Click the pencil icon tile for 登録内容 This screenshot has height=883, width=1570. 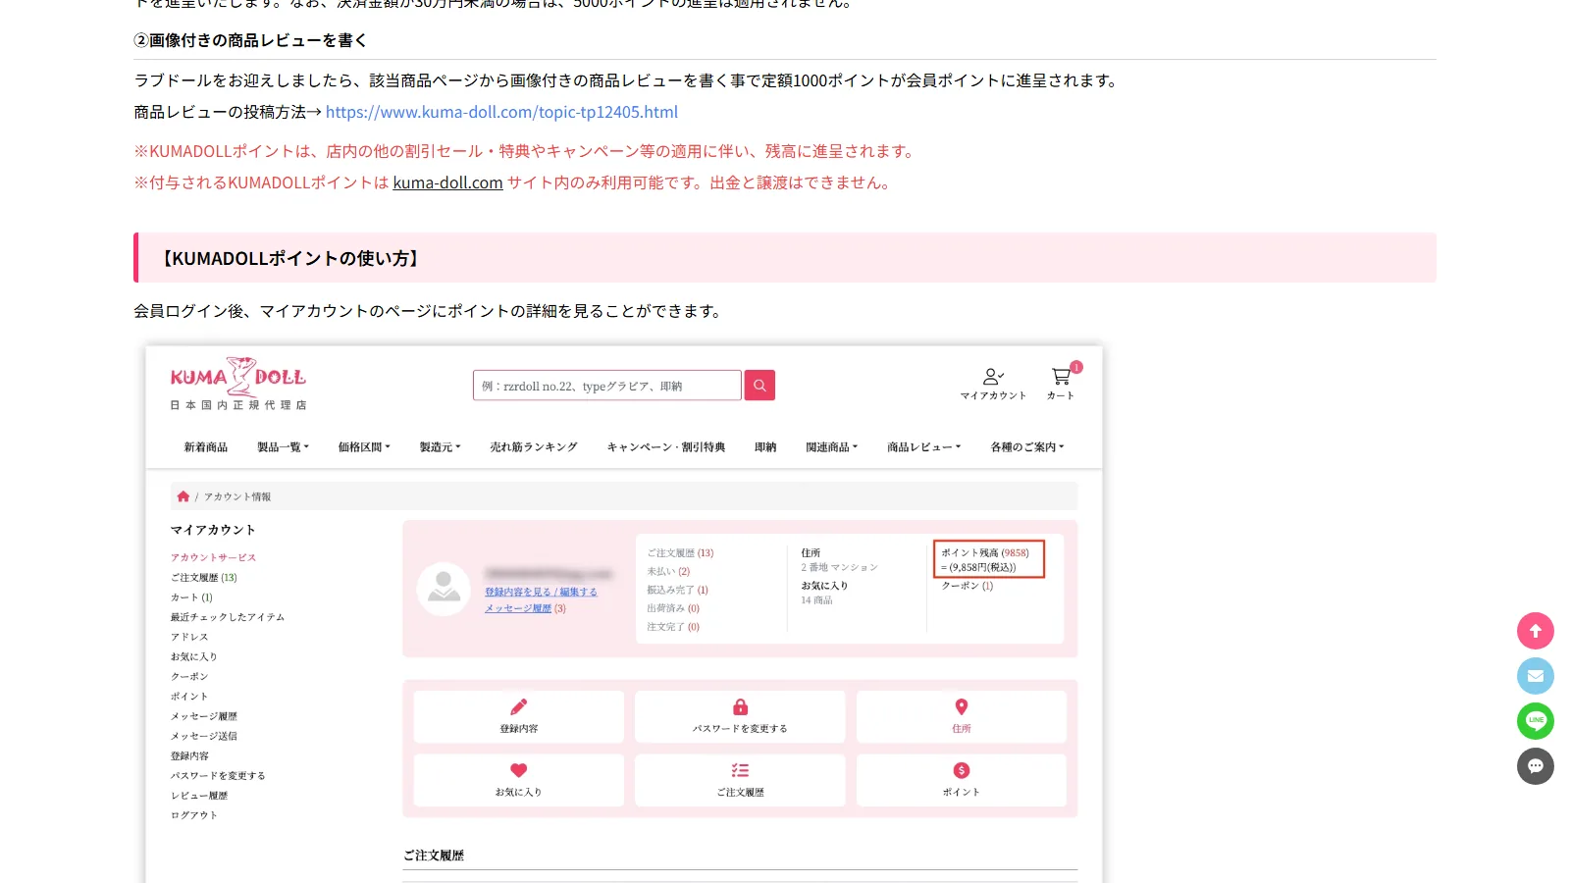click(519, 716)
